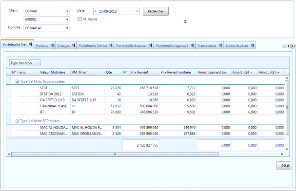The width and height of the screenshot is (296, 191).
Task: Select the MAC CROISSAN... row
Action: tap(147, 134)
